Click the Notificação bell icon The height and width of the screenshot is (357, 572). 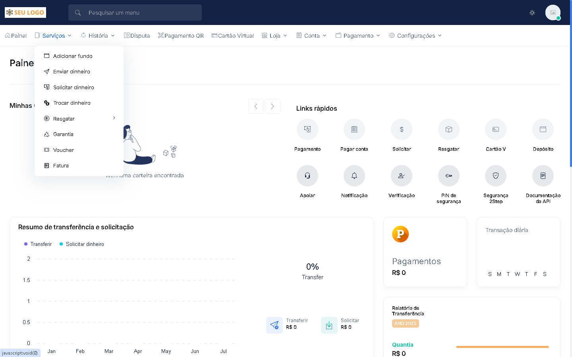point(354,176)
